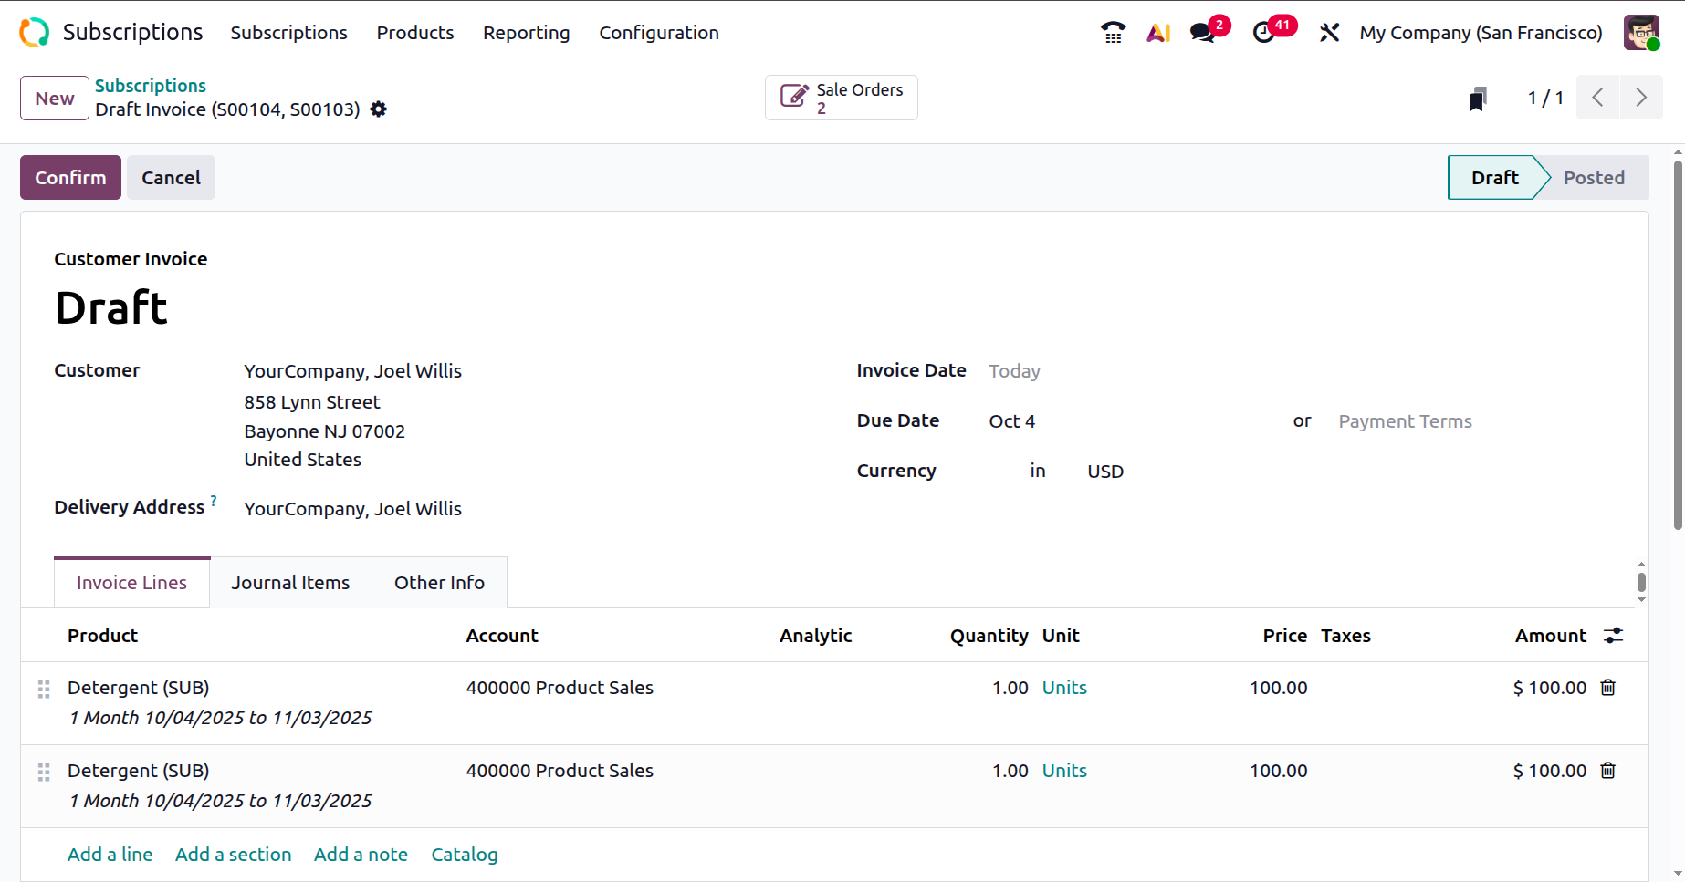
Task: Click the bookmark icon near the pager
Action: [1478, 99]
